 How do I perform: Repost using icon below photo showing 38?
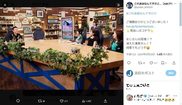pos(41,101)
